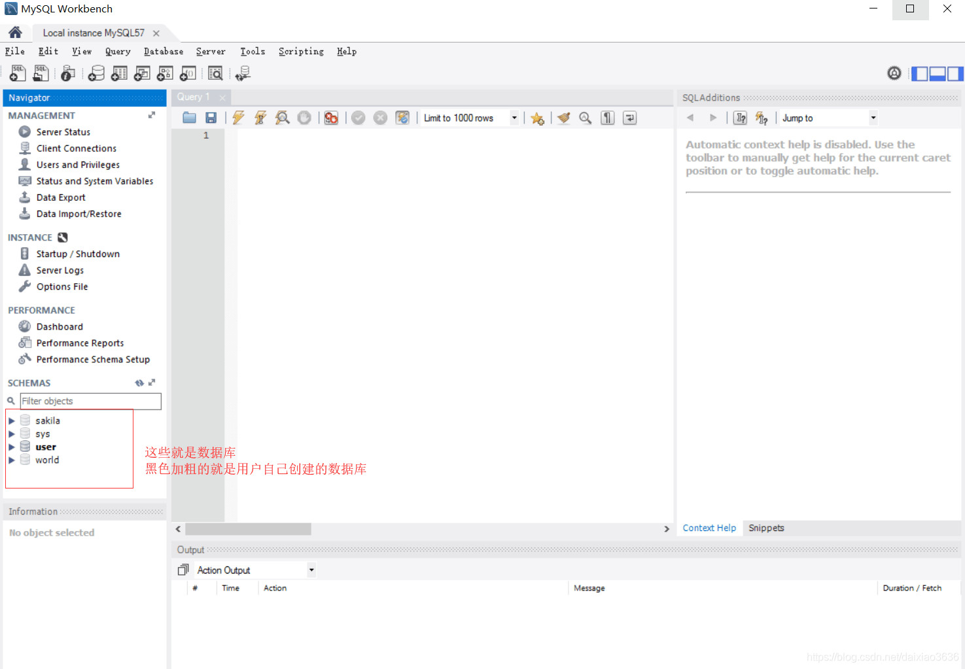Commit transaction checkmark icon
965x669 pixels.
pyautogui.click(x=358, y=118)
